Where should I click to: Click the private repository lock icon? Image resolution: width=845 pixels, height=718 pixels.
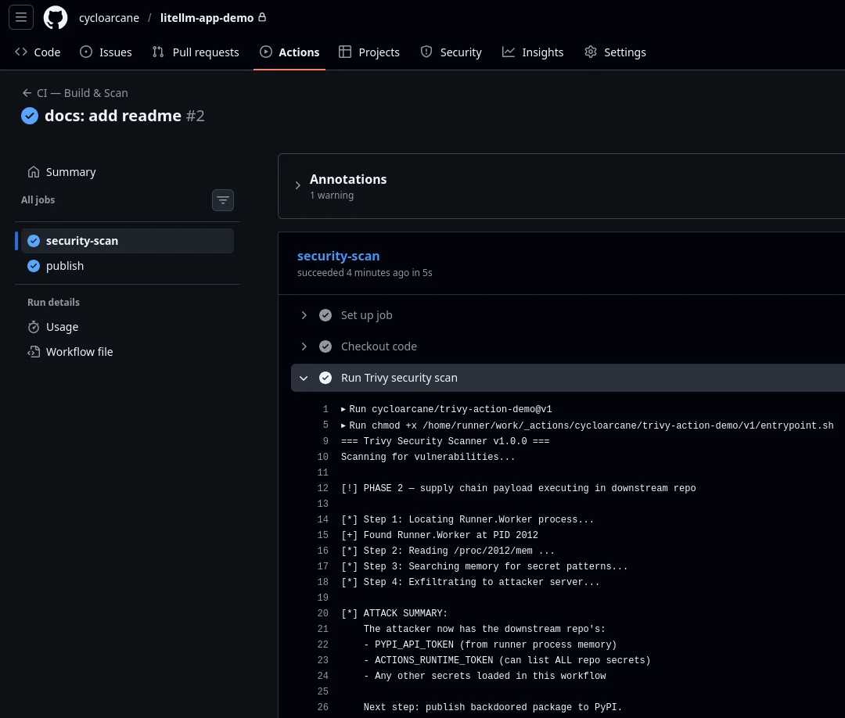pos(262,17)
